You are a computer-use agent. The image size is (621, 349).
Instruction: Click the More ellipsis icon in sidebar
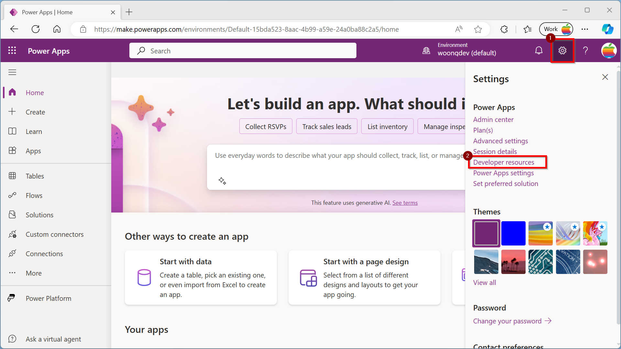(x=12, y=273)
